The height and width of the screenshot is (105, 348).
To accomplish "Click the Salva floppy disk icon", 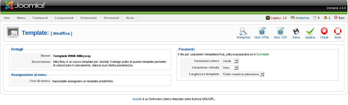I will 296,31.
